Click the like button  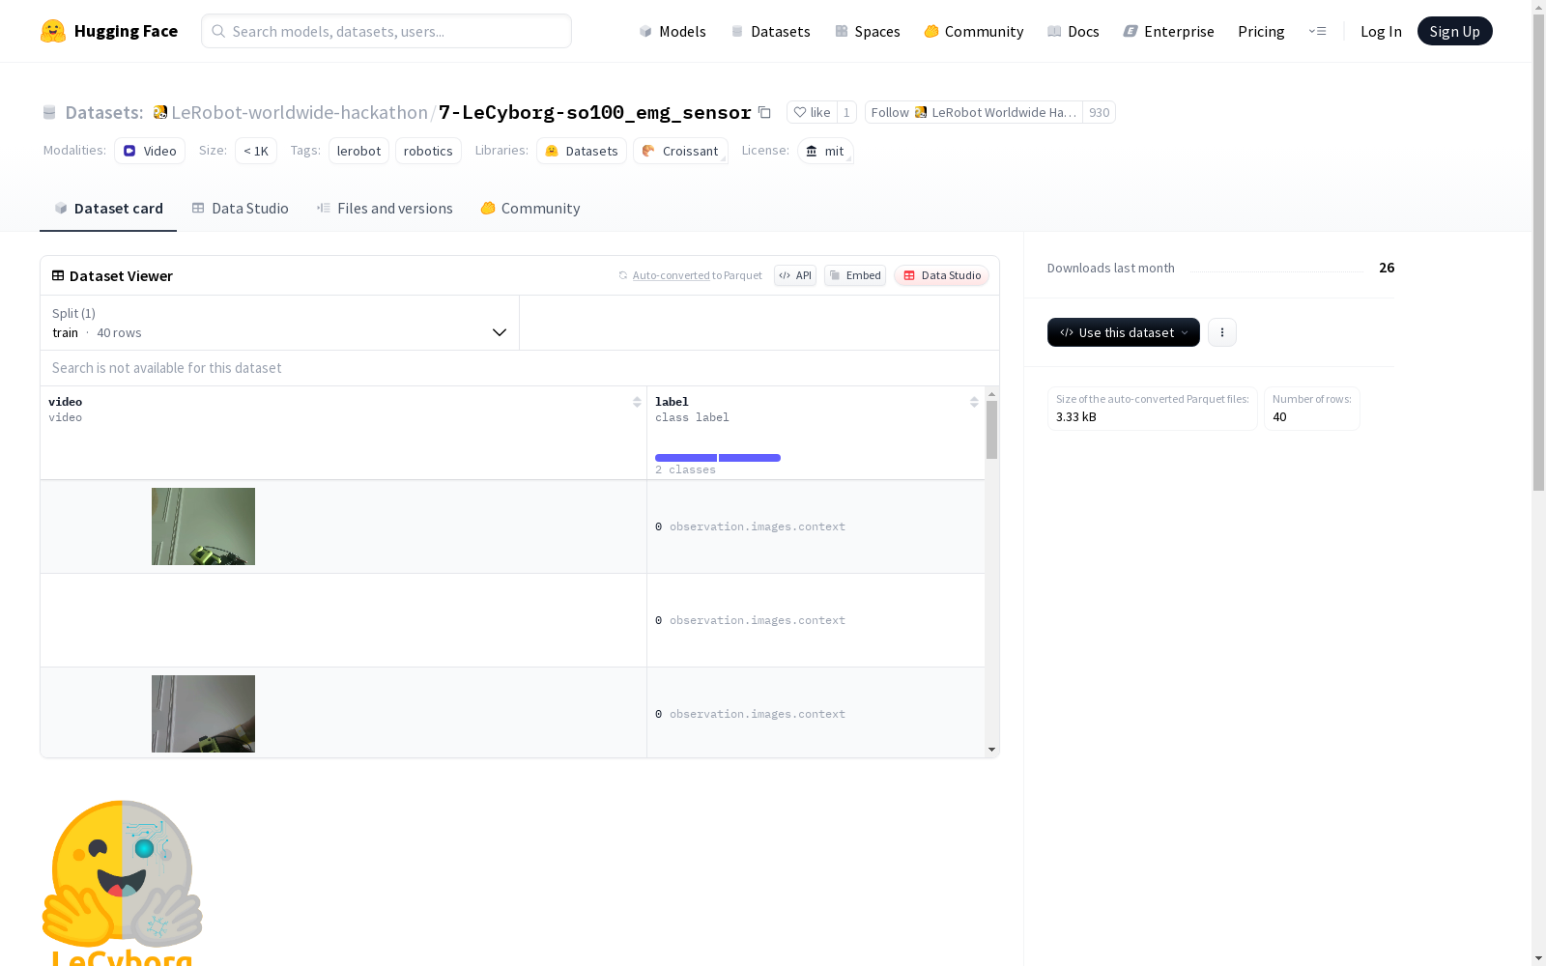pyautogui.click(x=812, y=112)
